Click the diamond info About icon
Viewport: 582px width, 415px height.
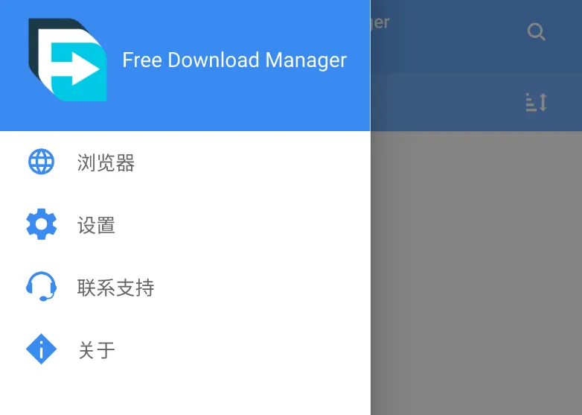(x=41, y=349)
